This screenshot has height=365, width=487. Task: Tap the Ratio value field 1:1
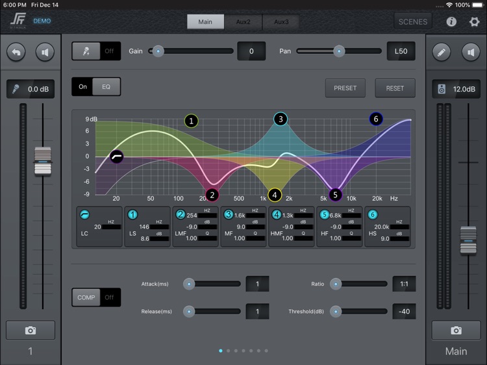tap(404, 284)
